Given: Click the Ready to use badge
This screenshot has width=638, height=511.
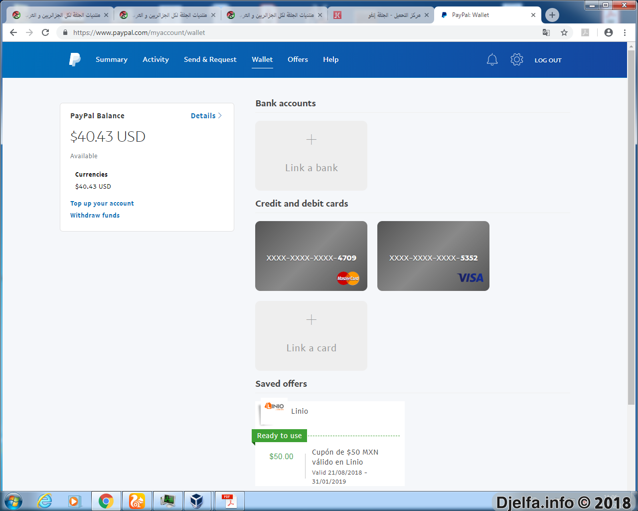Looking at the screenshot, I should (280, 436).
